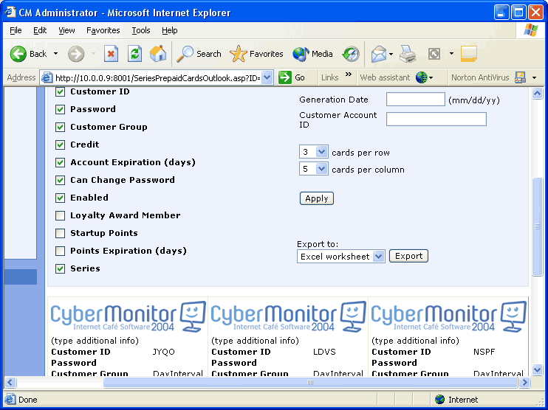Image resolution: width=548 pixels, height=410 pixels.
Task: Toggle Account Expiration (days) checkbox
Action: (x=60, y=162)
